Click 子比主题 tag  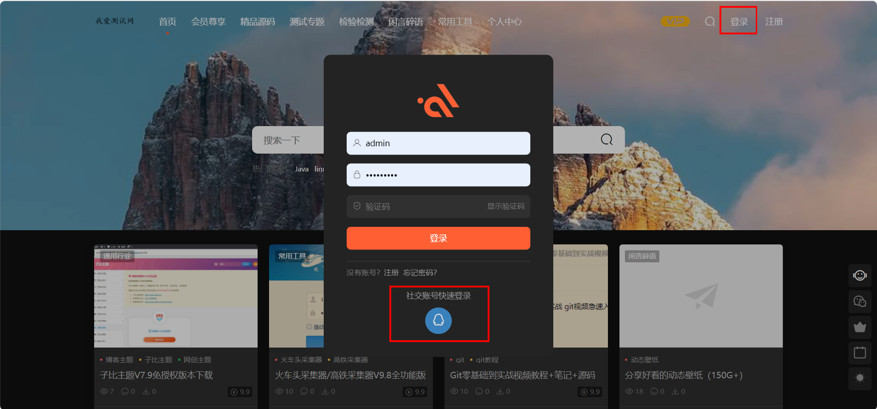pos(158,360)
